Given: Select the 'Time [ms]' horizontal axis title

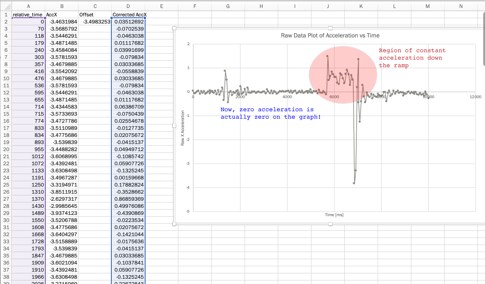Looking at the screenshot, I should coord(334,215).
